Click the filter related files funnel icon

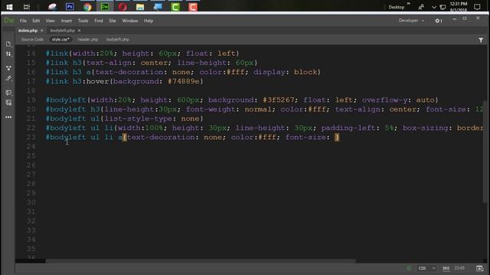coord(481,40)
